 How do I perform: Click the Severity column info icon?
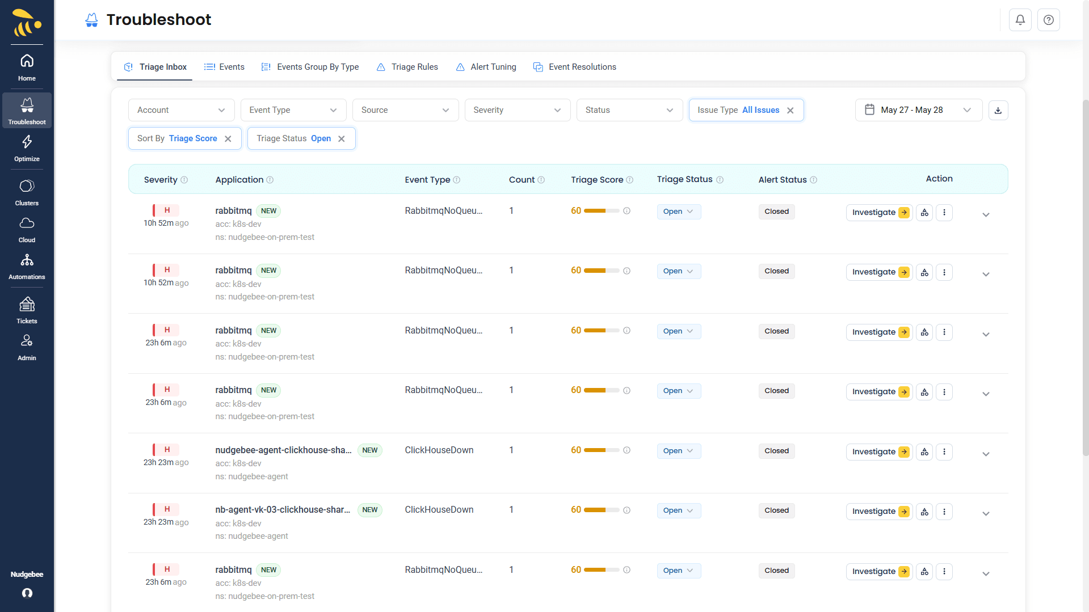click(x=184, y=180)
